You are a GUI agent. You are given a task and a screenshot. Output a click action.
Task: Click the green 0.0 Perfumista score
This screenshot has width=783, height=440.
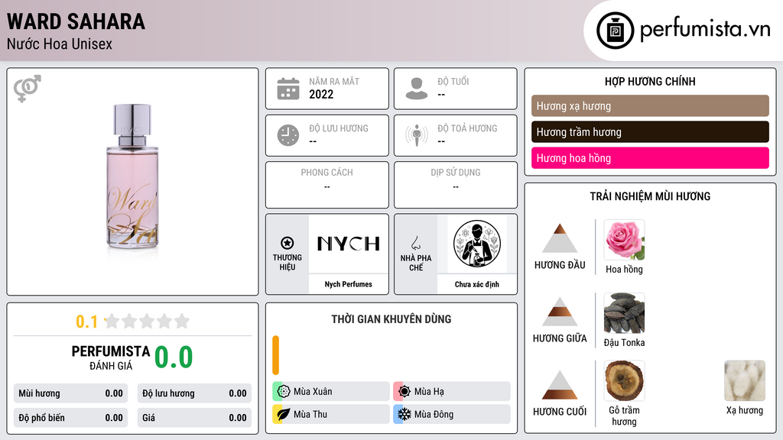coord(174,357)
